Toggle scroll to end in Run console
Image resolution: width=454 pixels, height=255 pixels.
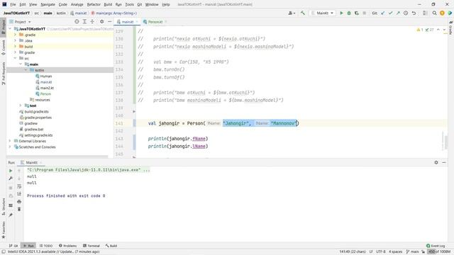click(19, 193)
